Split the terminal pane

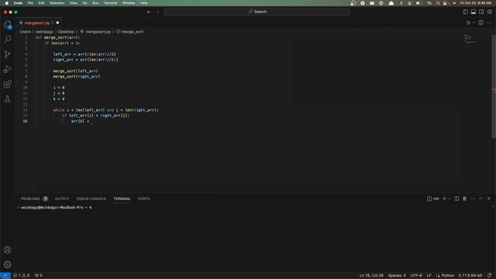(x=456, y=198)
